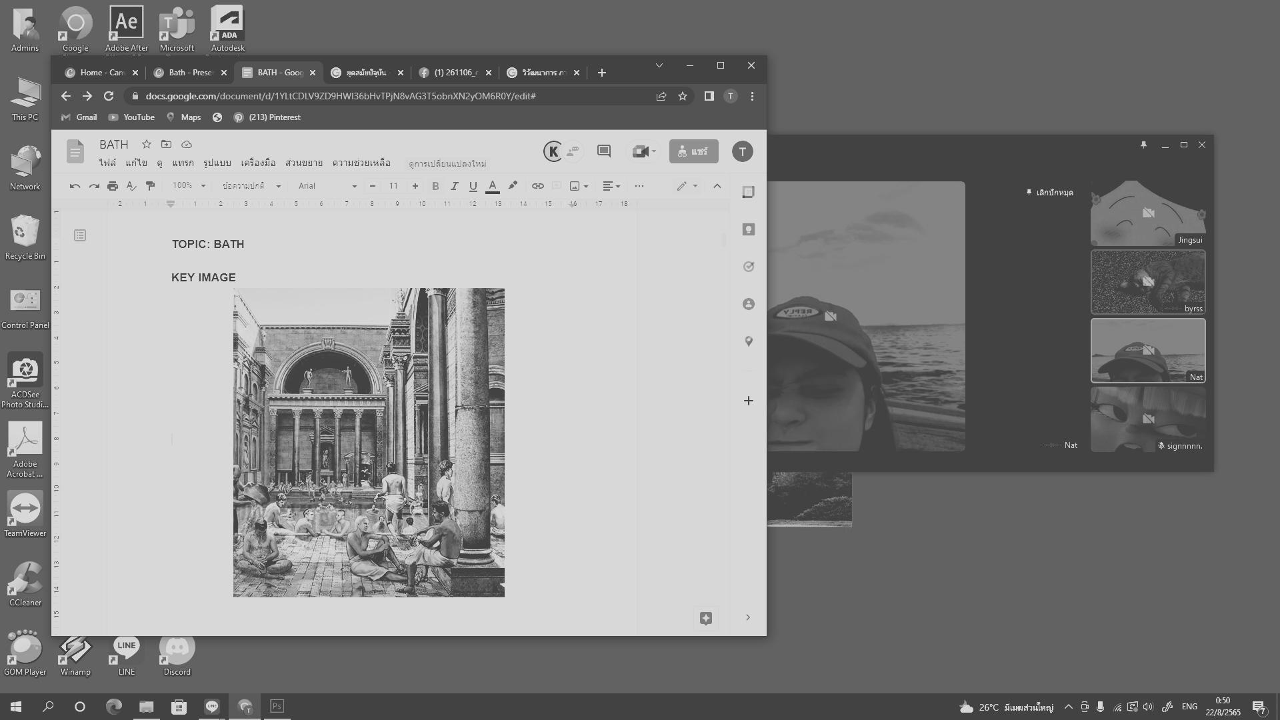Switch to the Bath - Presentation browser tab
Viewport: 1280px width, 720px height.
(190, 73)
